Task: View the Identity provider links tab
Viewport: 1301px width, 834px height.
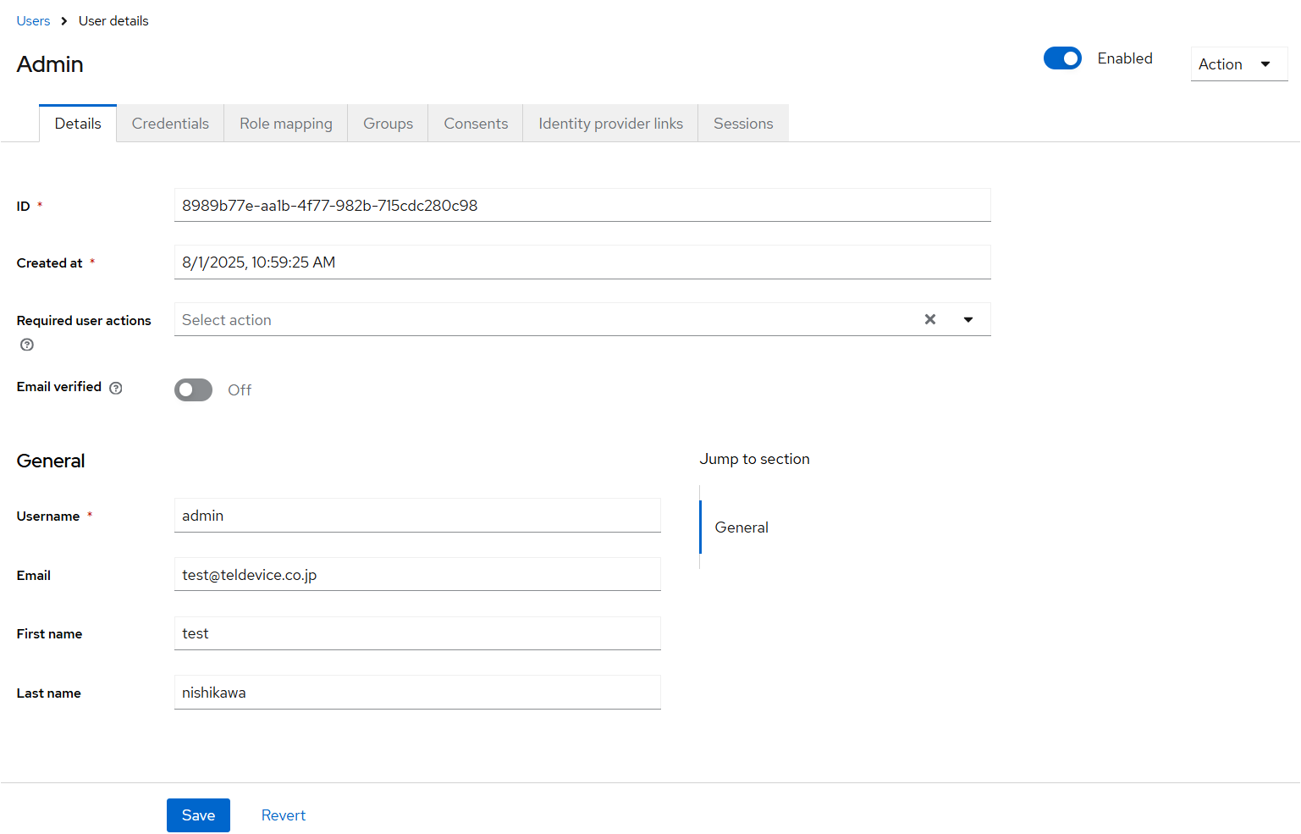Action: [610, 124]
